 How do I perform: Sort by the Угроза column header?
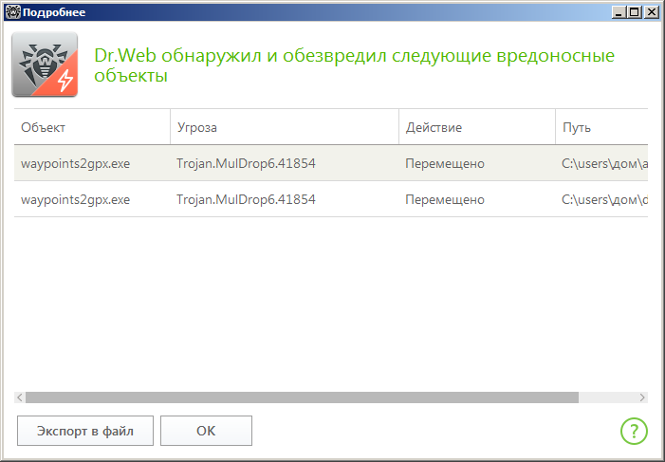pos(284,127)
